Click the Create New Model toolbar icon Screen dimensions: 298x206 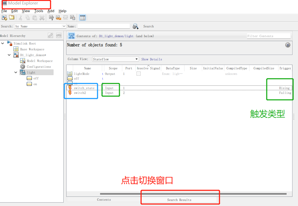pyautogui.click(x=4, y=17)
